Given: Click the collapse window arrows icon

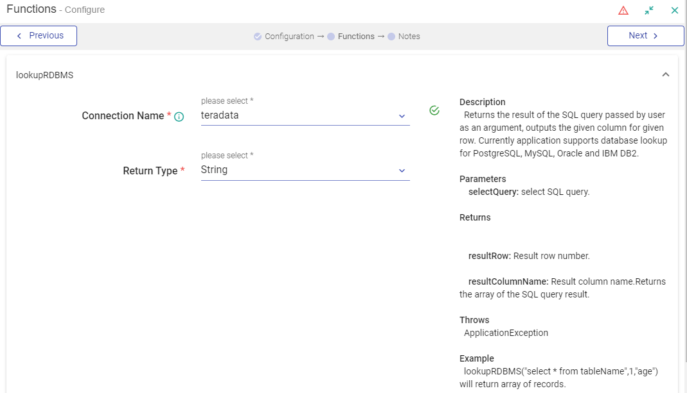Looking at the screenshot, I should 649,10.
